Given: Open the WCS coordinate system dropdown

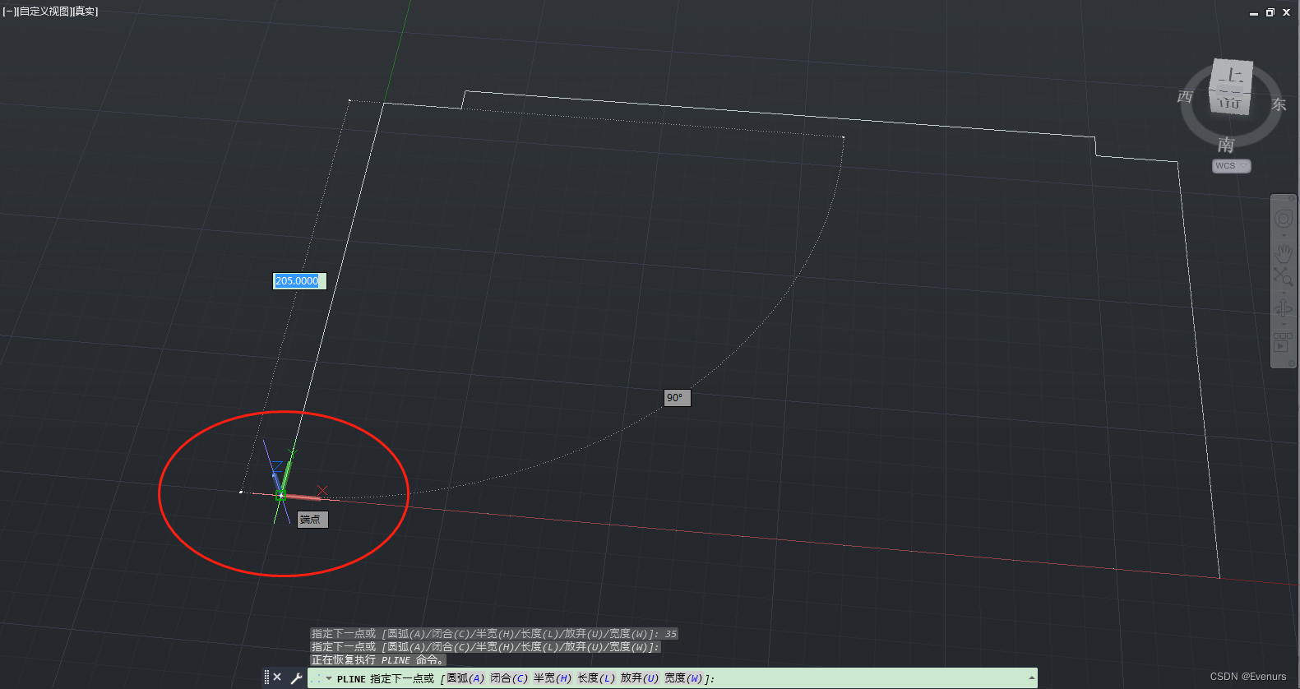Looking at the screenshot, I should pyautogui.click(x=1231, y=166).
